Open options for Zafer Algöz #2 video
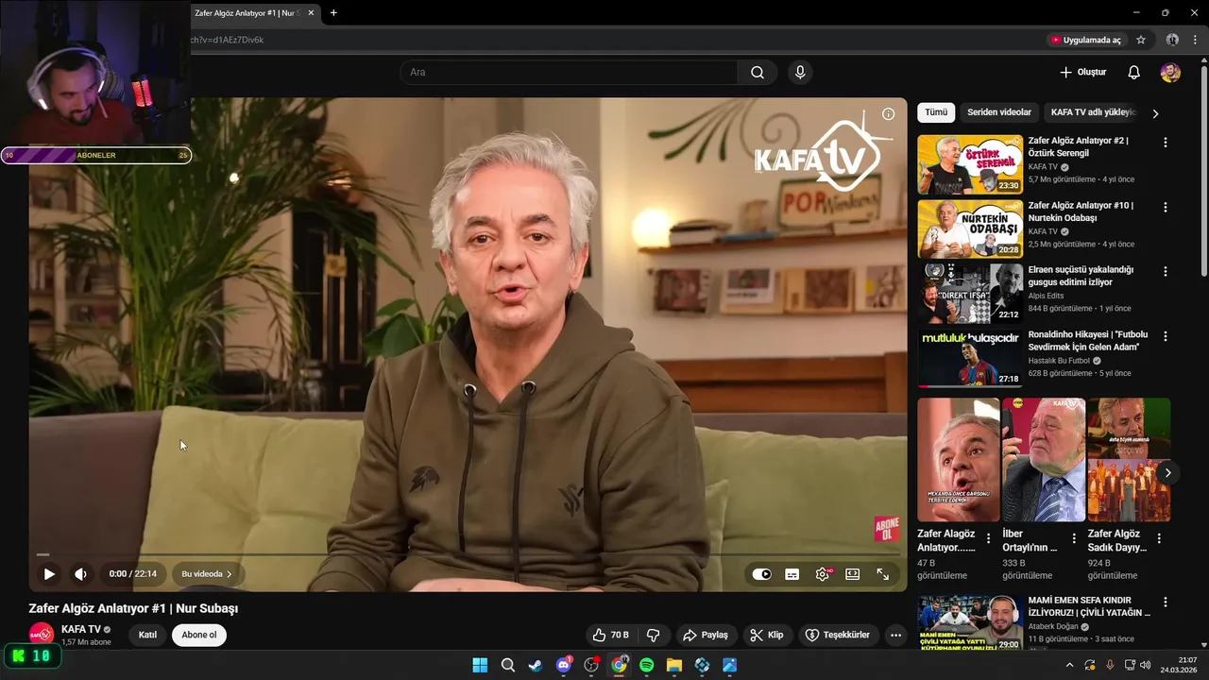Screen dimensions: 1209x680 click(x=1165, y=143)
